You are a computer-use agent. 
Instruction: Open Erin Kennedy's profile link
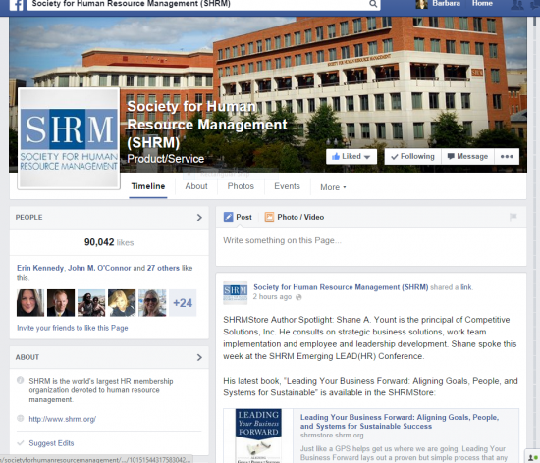(40, 268)
